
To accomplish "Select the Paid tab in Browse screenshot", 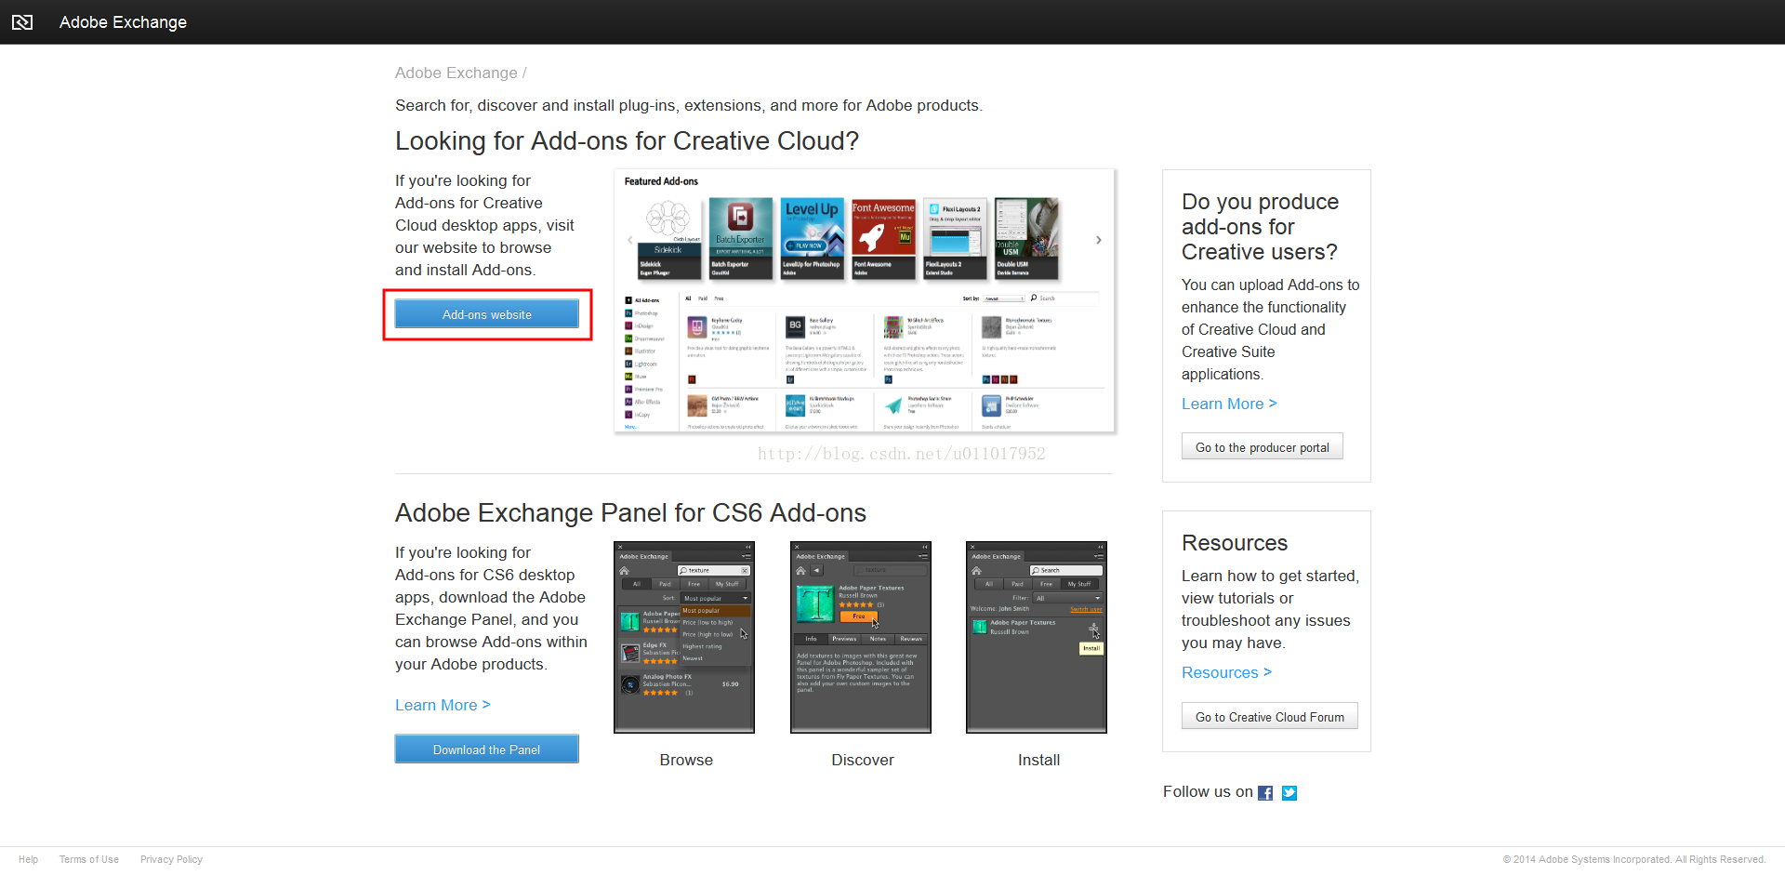I will tap(665, 584).
